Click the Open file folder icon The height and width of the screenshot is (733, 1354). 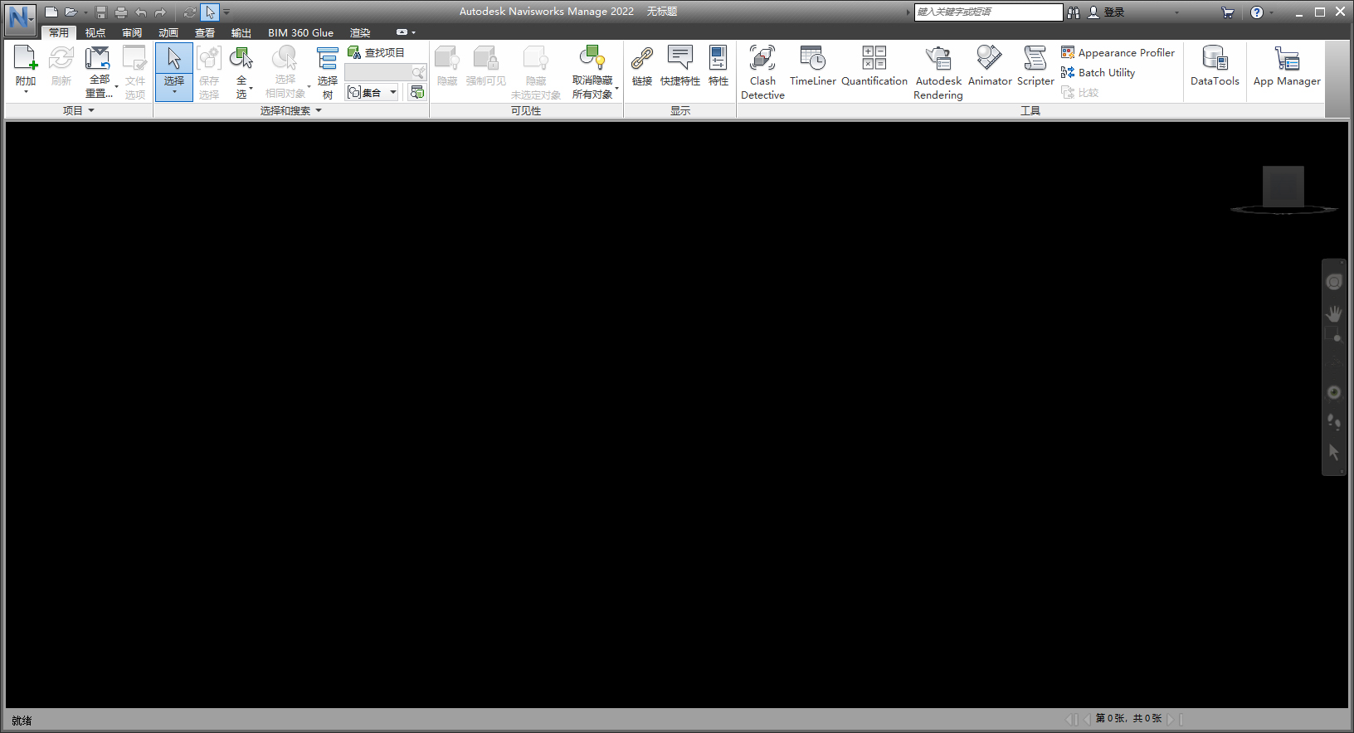coord(71,12)
